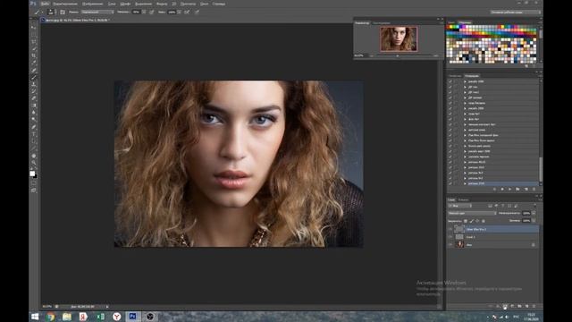This screenshot has width=572, height=322.
Task: Select the Dodge tool
Action: (34, 120)
